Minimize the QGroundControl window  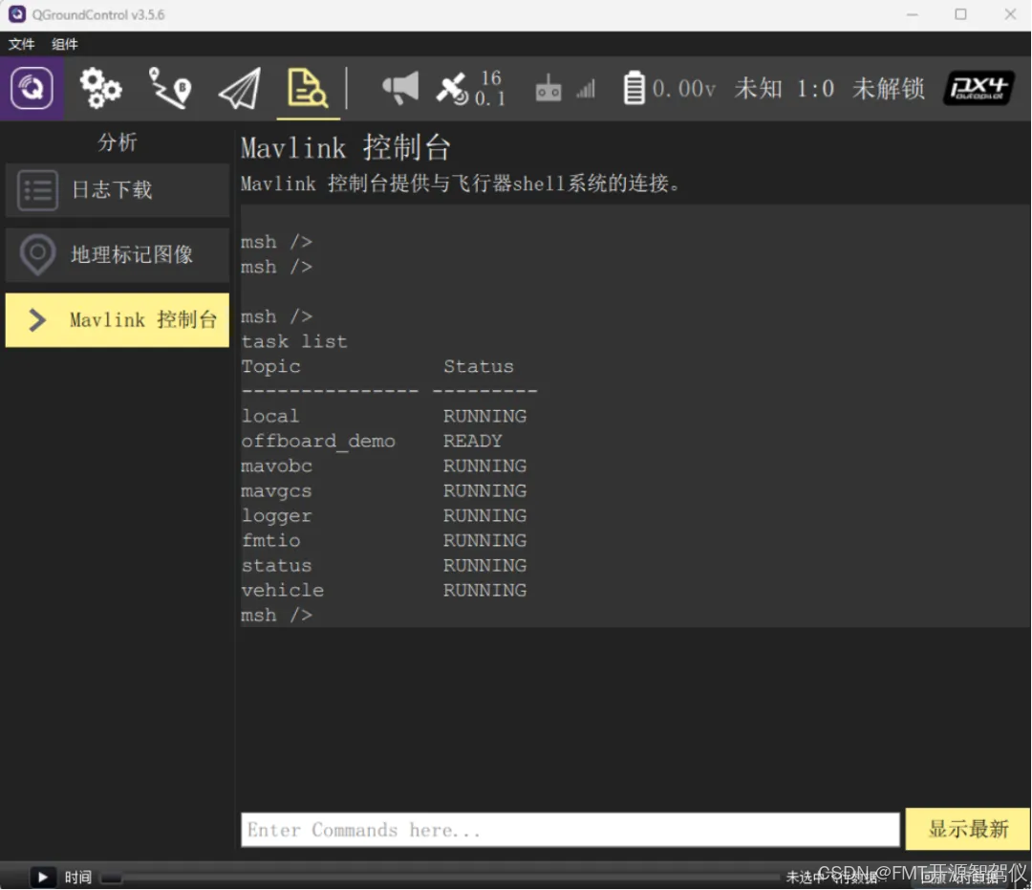click(x=913, y=13)
